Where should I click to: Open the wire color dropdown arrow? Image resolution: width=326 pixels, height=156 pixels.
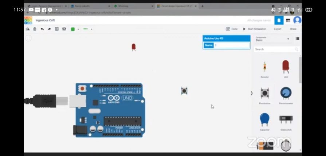[x=78, y=29]
